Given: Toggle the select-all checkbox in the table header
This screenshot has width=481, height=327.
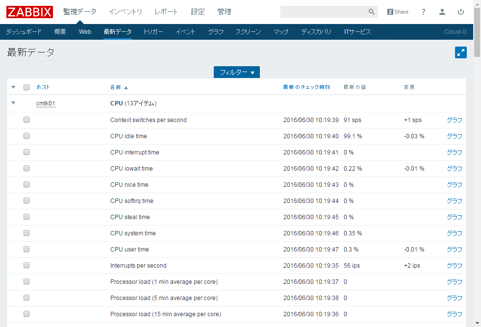Looking at the screenshot, I should [x=26, y=87].
